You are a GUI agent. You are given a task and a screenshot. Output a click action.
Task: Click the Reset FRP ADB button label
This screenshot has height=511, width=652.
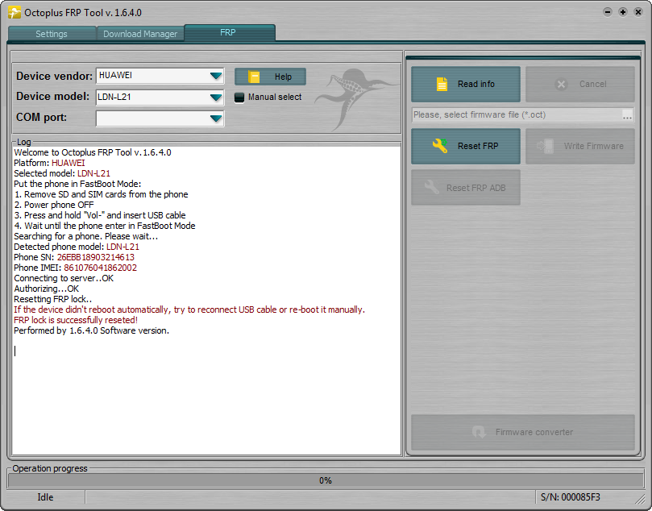476,188
